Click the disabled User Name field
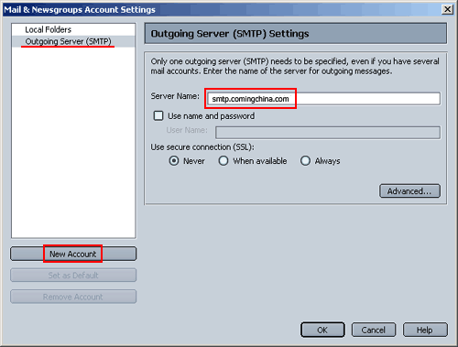The image size is (458, 347). [x=328, y=133]
